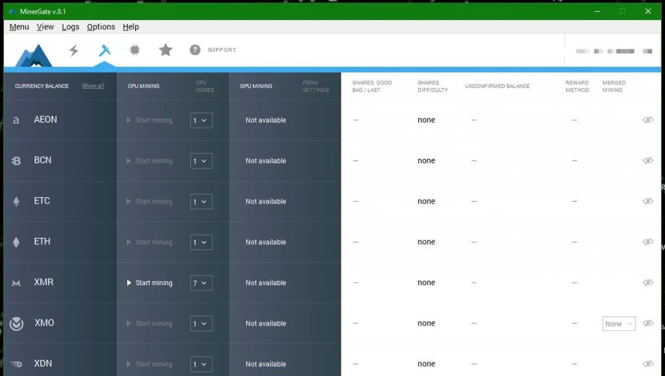Click the BCN currency name
This screenshot has width=665, height=376.
42,160
